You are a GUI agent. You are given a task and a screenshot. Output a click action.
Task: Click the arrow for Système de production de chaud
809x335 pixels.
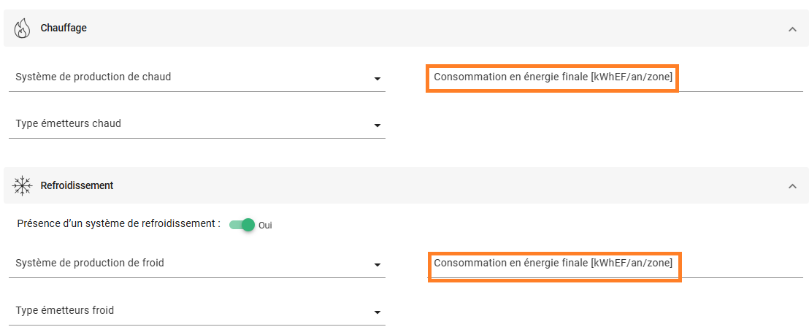click(x=377, y=79)
